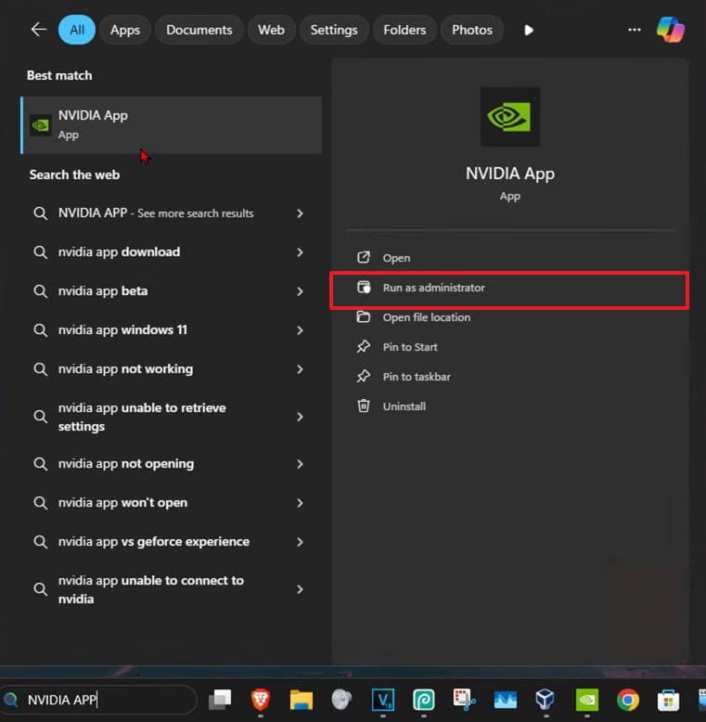The width and height of the screenshot is (706, 722).
Task: Switch to the Documents filter tab
Action: pyautogui.click(x=199, y=30)
